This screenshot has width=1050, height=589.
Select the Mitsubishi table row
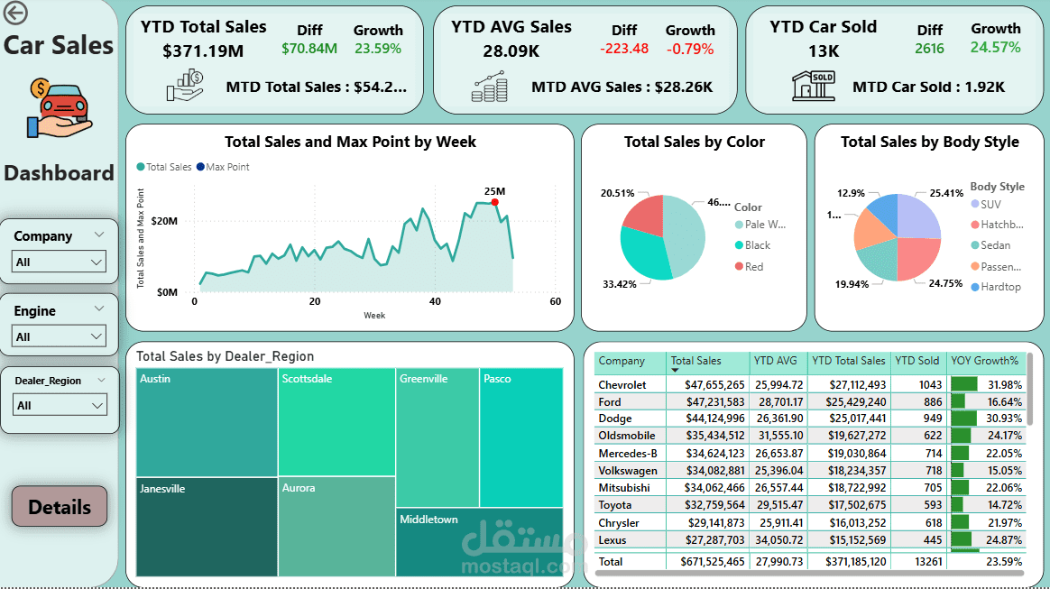click(810, 487)
